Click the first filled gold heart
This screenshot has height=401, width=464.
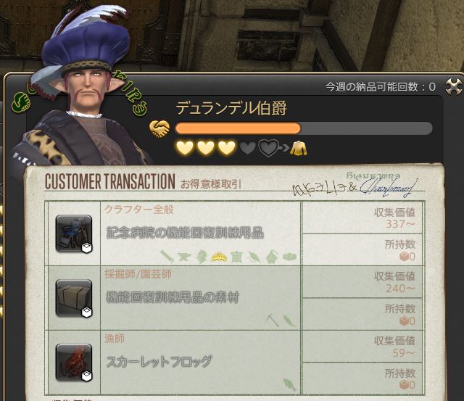pos(185,148)
